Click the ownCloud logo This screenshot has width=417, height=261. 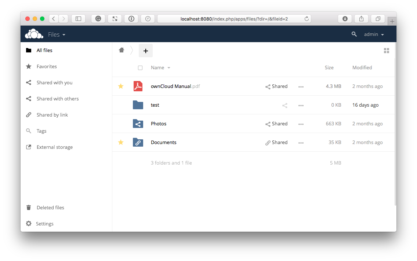34,33
